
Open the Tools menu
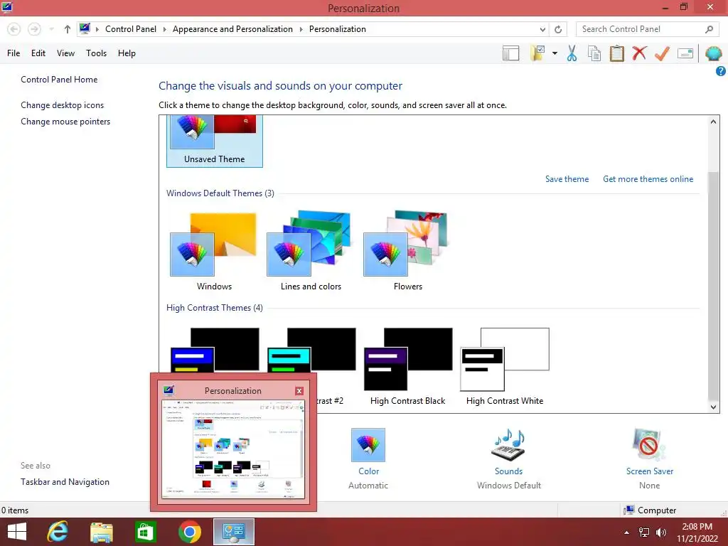96,53
